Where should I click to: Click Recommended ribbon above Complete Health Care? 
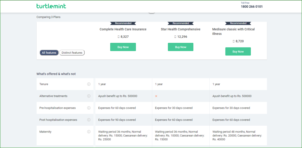click(x=123, y=23)
